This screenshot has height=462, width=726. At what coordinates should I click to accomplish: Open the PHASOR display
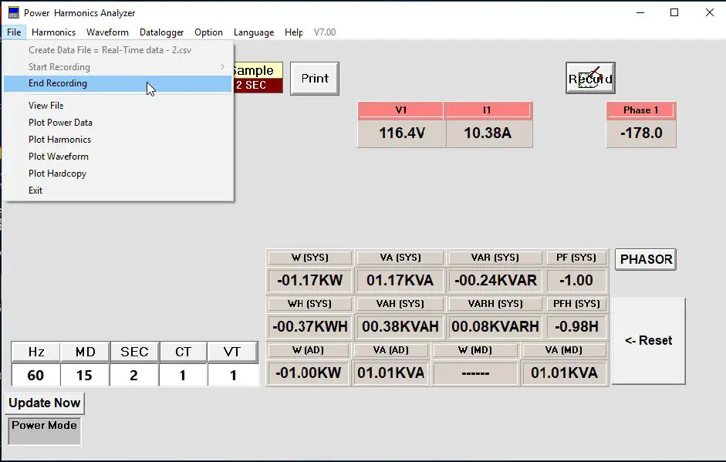click(645, 259)
